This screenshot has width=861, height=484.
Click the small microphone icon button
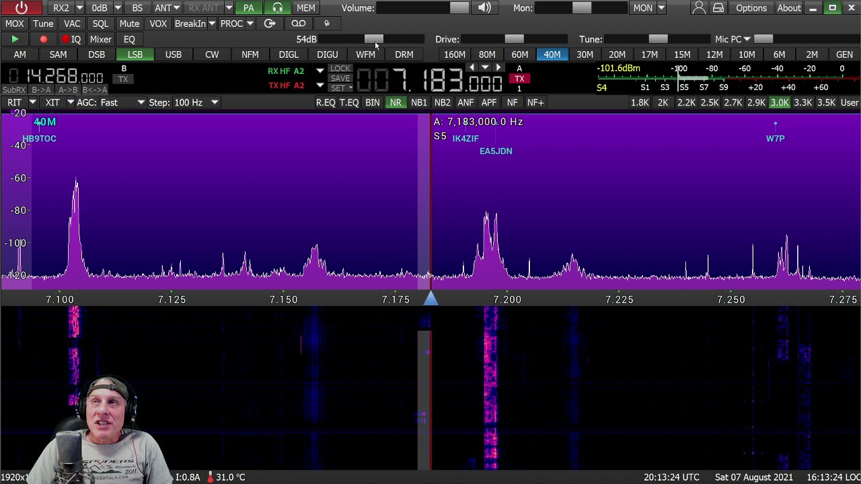(x=327, y=24)
